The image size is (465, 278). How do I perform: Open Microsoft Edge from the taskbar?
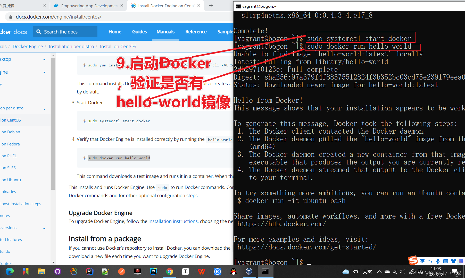pos(10,272)
